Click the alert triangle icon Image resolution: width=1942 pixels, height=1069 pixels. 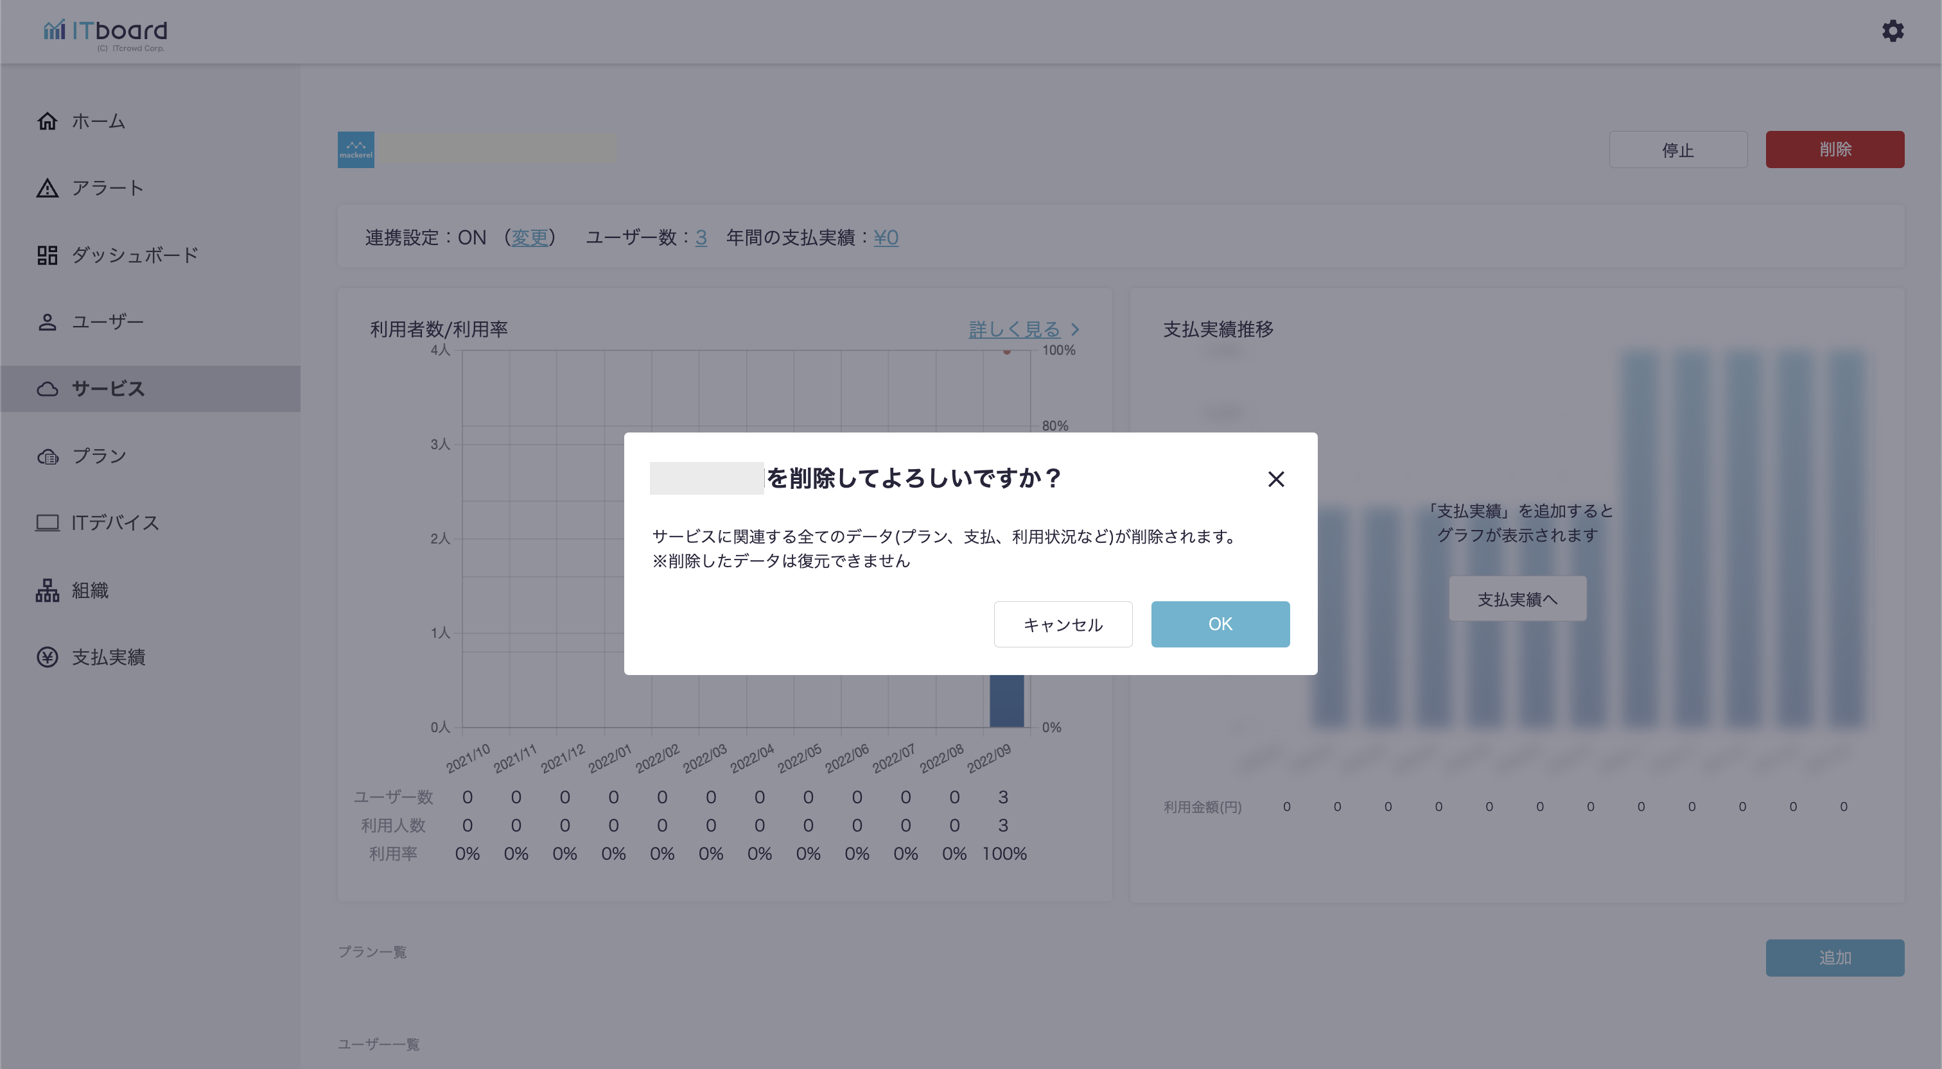47,189
